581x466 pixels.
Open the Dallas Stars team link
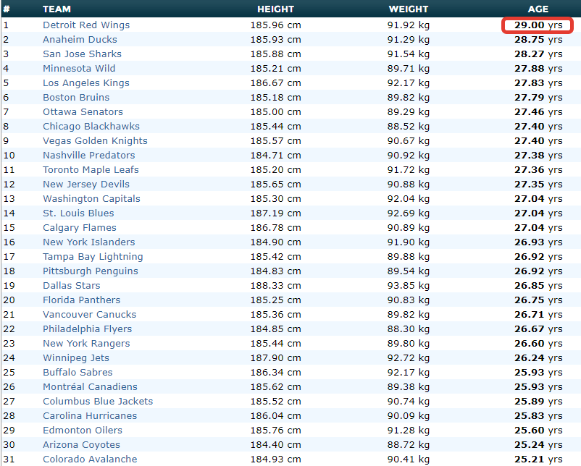pyautogui.click(x=72, y=286)
